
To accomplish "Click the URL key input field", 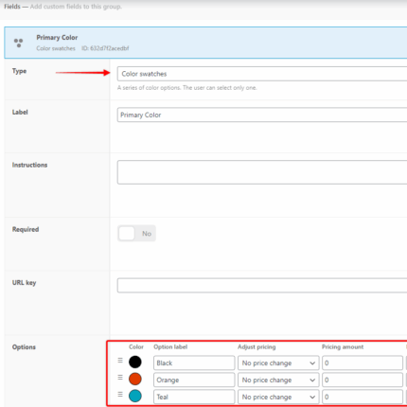I will tap(262, 286).
